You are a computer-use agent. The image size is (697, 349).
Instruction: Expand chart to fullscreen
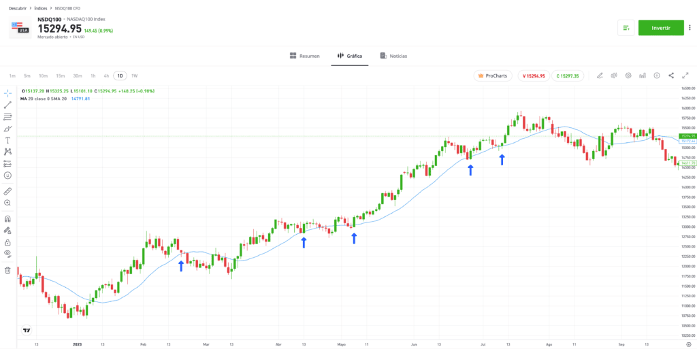coord(685,76)
